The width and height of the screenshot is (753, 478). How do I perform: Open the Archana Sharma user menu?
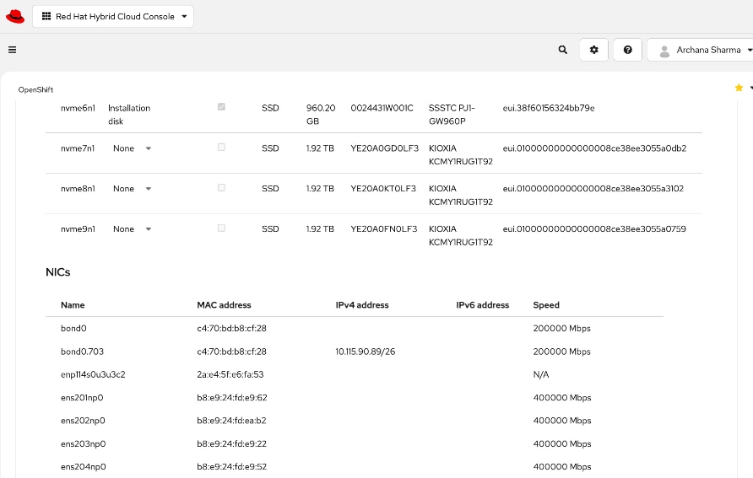[x=702, y=50]
